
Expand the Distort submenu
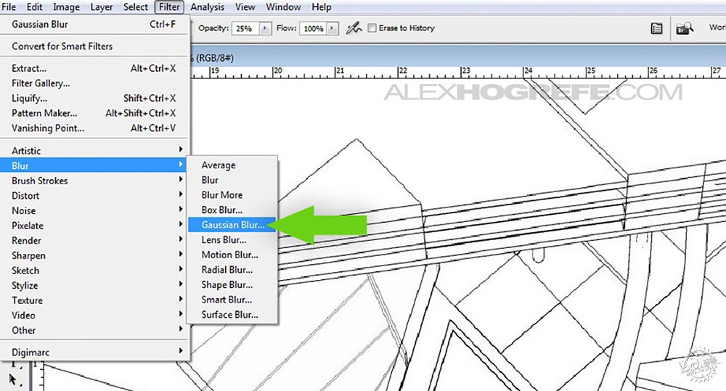coord(94,195)
